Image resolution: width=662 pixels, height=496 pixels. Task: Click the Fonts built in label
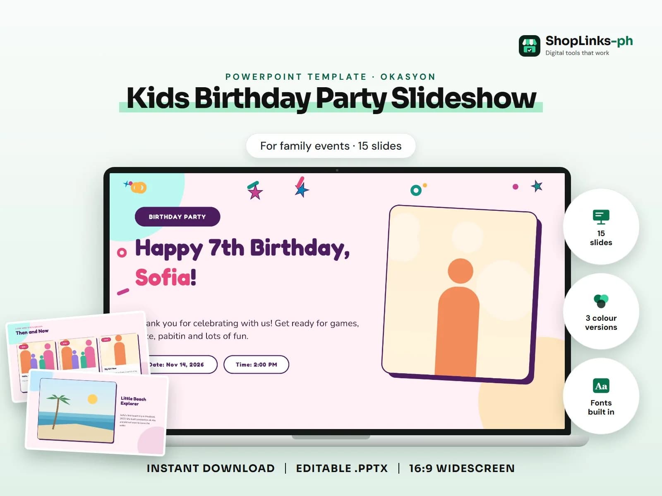(601, 407)
